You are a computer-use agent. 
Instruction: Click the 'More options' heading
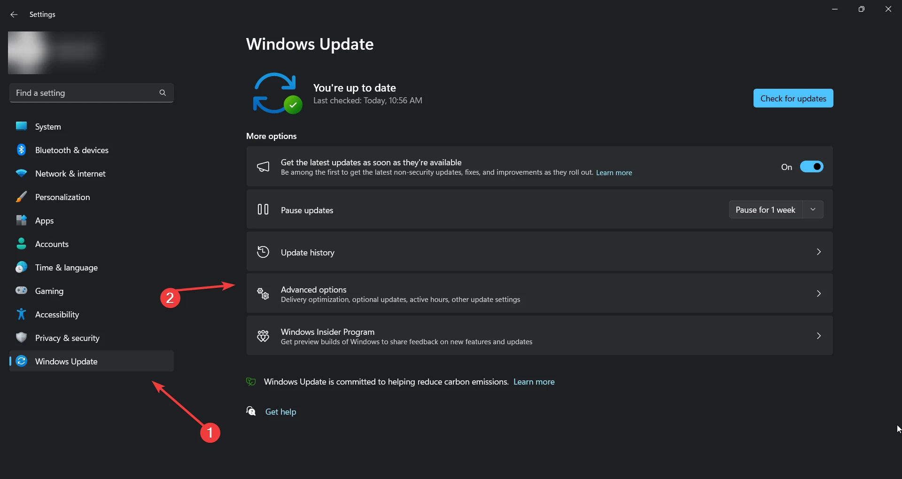click(272, 136)
